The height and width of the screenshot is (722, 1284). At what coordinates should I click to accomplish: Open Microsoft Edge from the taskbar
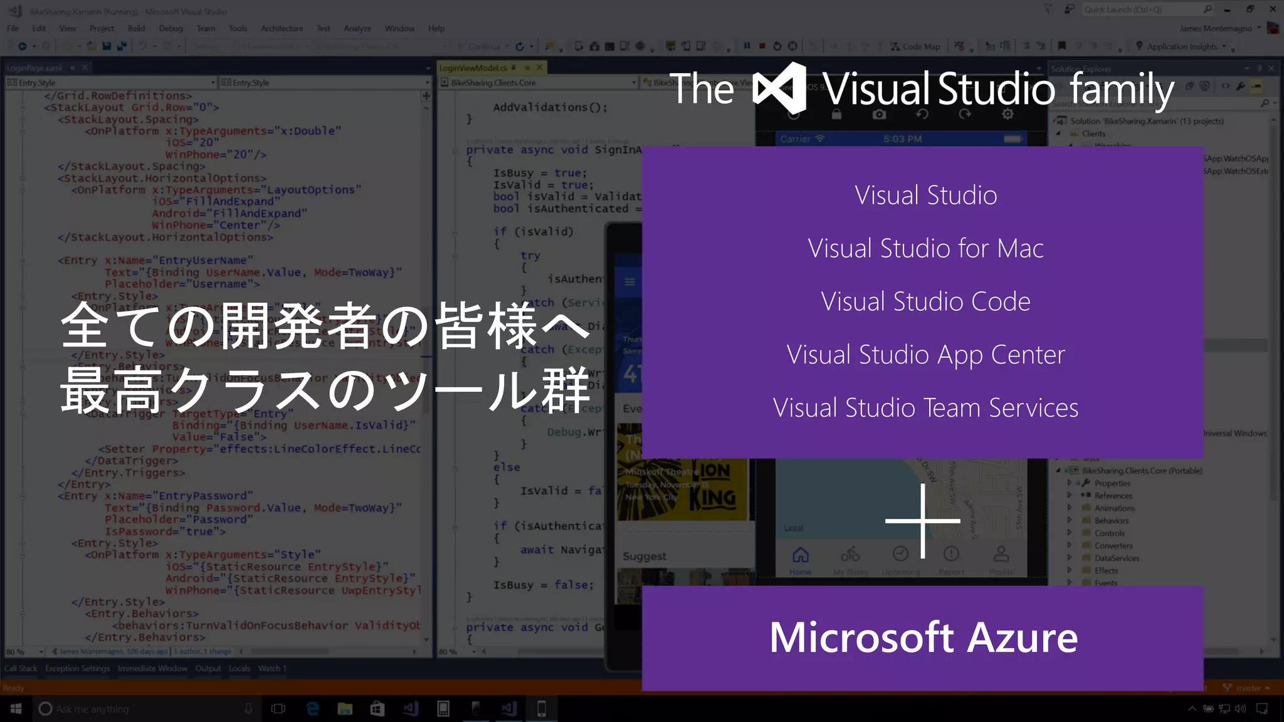pyautogui.click(x=312, y=709)
